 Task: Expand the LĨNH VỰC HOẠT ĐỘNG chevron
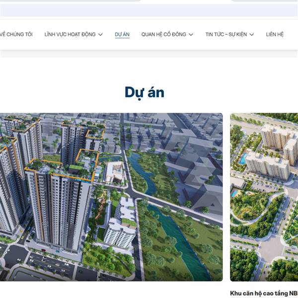point(100,35)
